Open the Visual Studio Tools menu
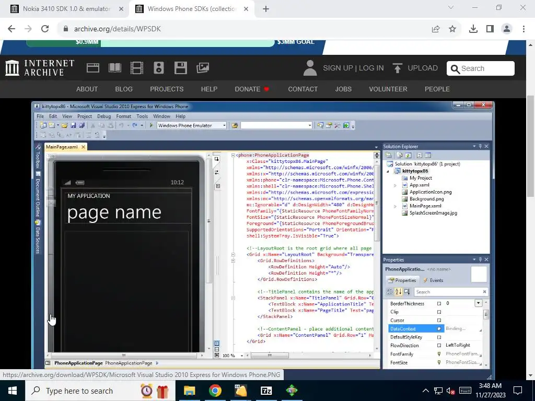The image size is (535, 401). [142, 116]
